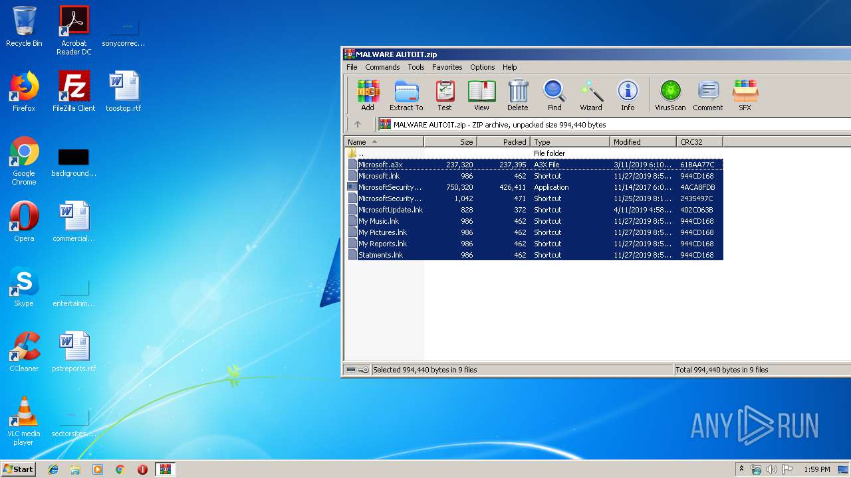
Task: Open the Wizard toolbar icon
Action: pyautogui.click(x=591, y=95)
